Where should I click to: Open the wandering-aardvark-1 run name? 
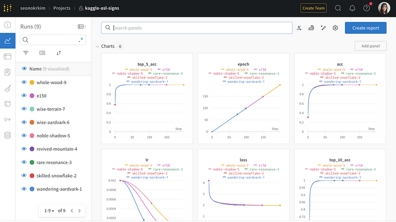tap(59, 189)
